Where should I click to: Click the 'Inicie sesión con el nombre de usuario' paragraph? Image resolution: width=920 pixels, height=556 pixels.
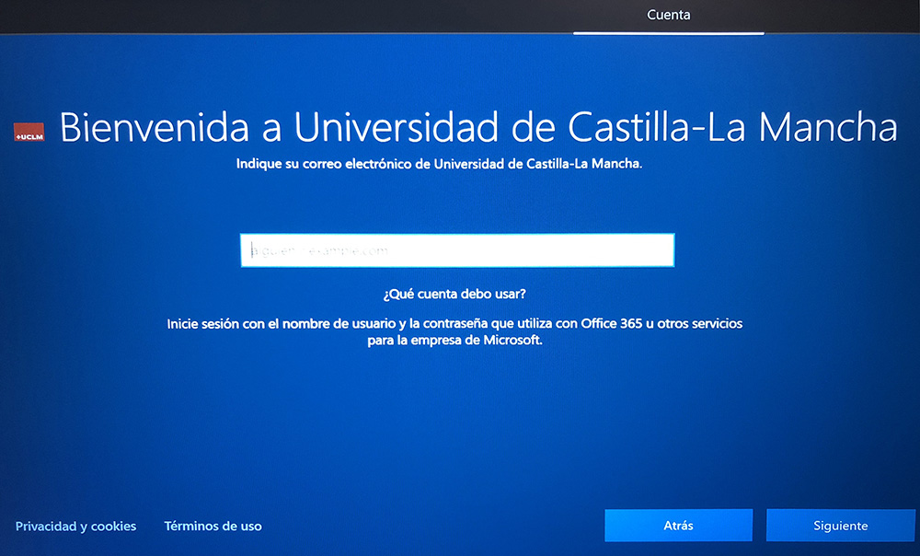[x=454, y=331]
